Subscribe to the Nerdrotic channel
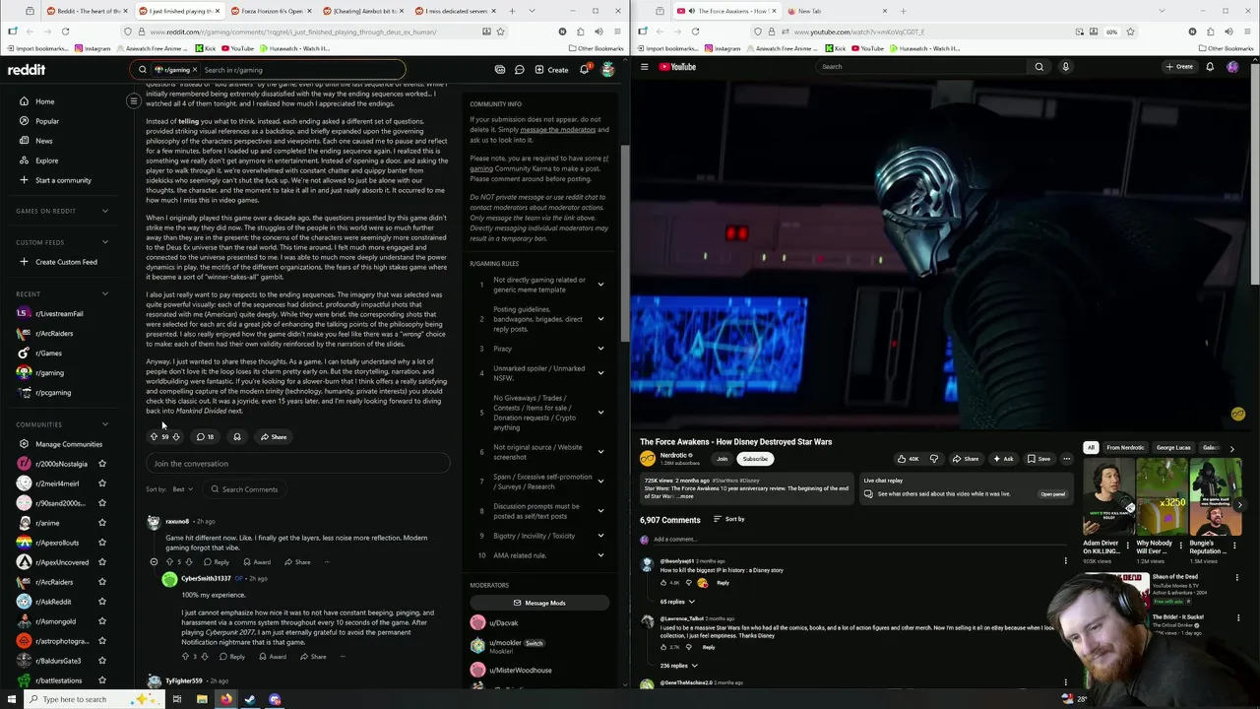This screenshot has width=1260, height=709. coord(755,459)
